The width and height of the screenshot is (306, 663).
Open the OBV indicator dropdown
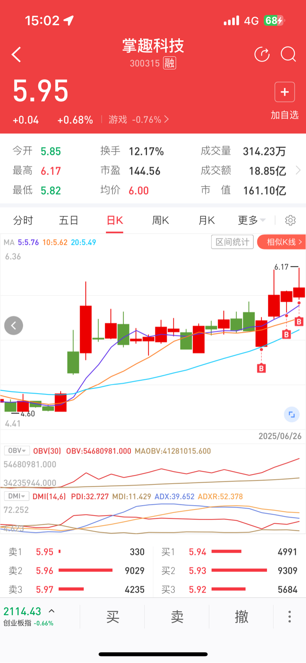(17, 451)
